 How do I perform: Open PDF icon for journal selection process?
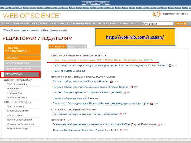tap(111, 82)
